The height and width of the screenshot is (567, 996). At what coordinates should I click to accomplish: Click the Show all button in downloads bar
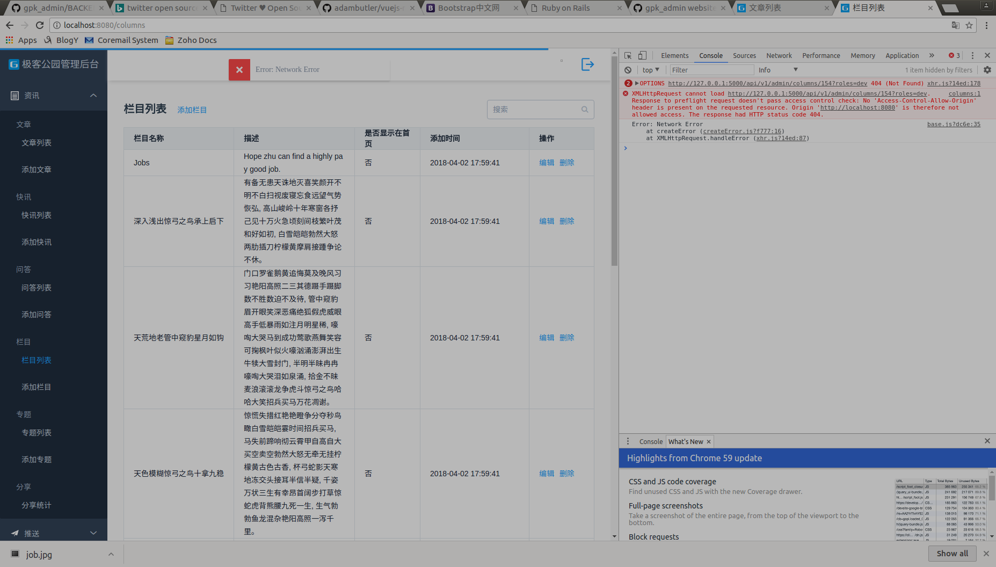(x=951, y=553)
